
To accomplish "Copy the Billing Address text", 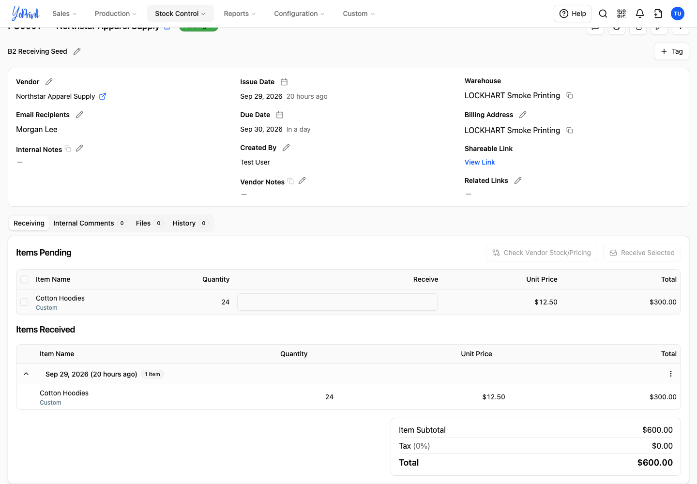I will pyautogui.click(x=570, y=130).
